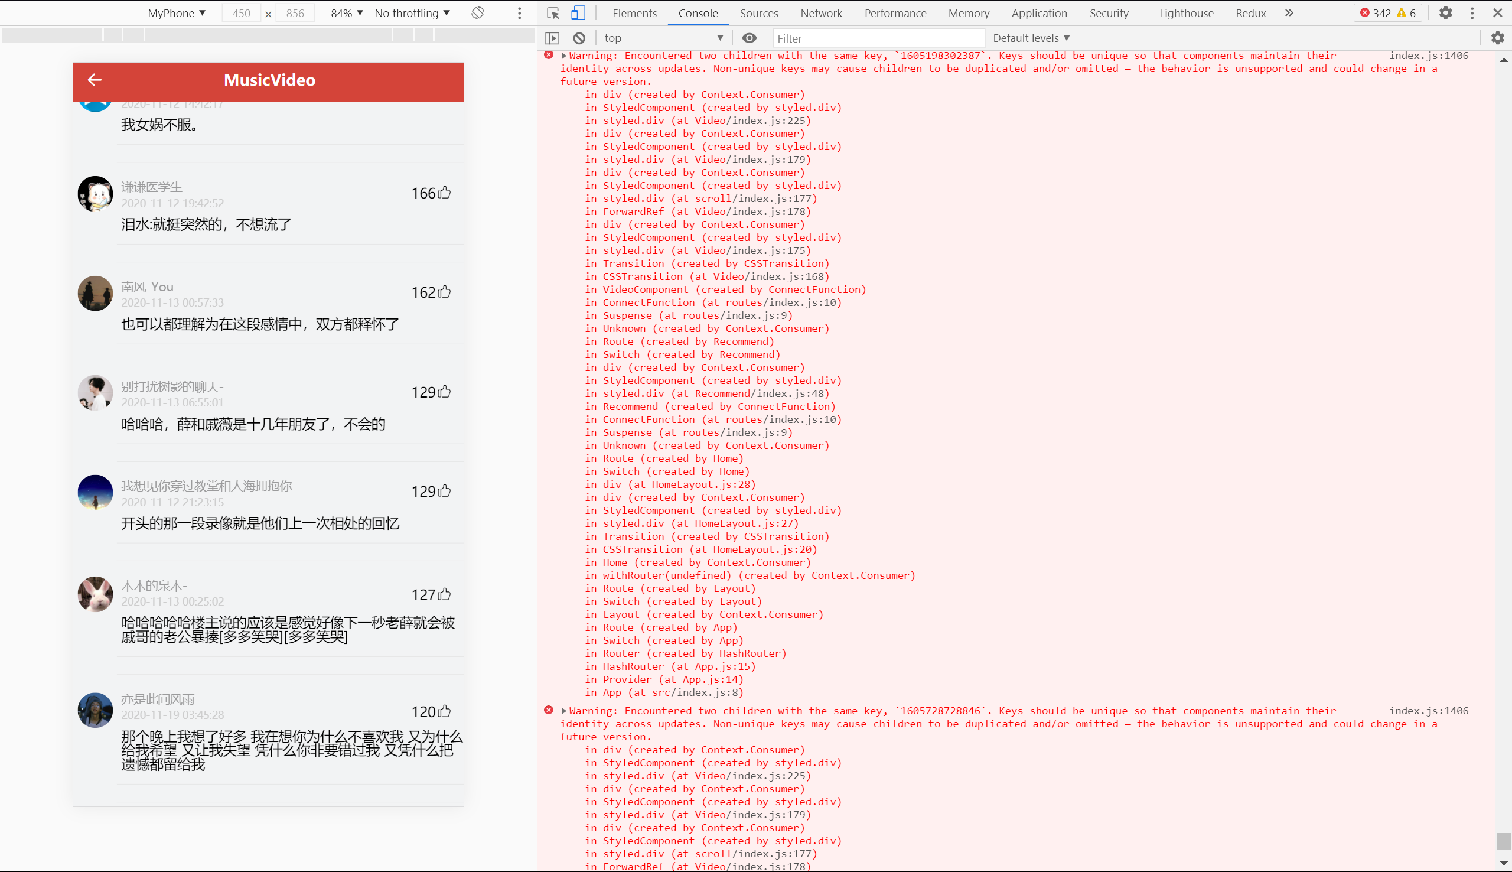1512x872 pixels.
Task: Click the rotate device orientation icon
Action: [478, 13]
